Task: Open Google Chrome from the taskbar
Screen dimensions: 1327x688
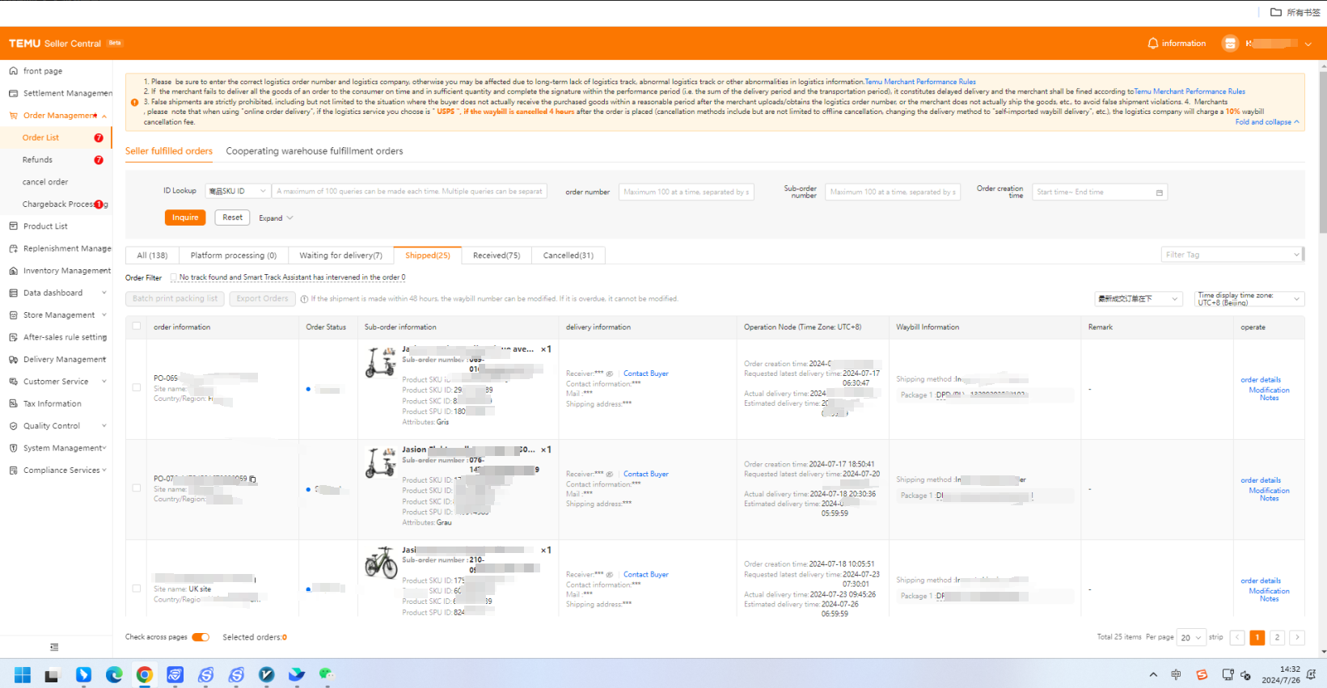Action: [145, 675]
